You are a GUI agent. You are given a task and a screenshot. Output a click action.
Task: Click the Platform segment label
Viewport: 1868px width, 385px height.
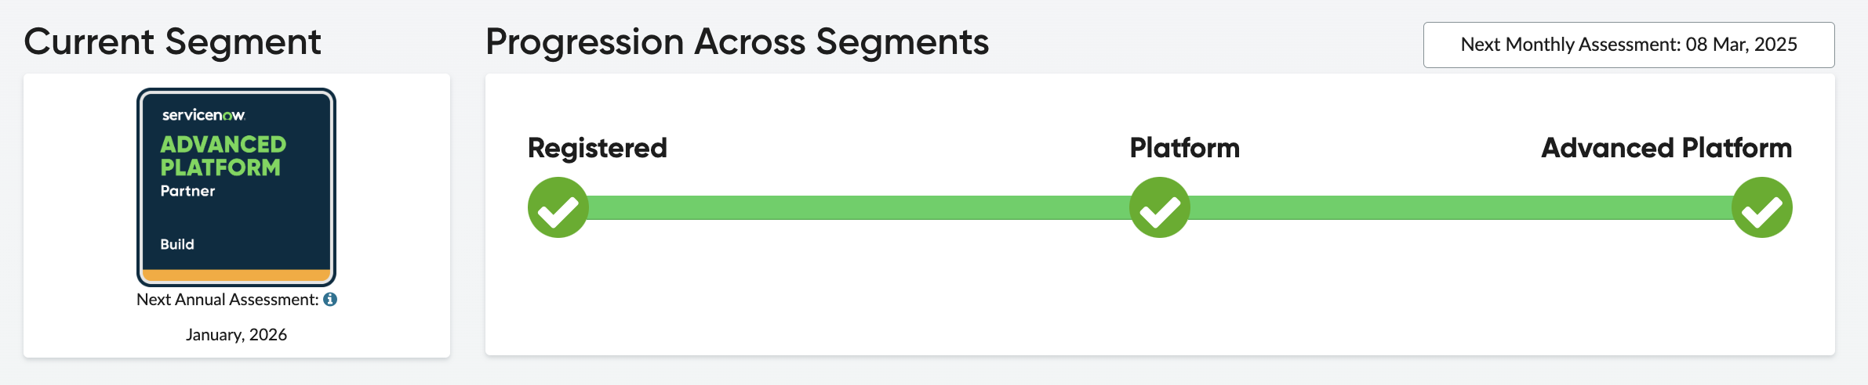point(1184,148)
